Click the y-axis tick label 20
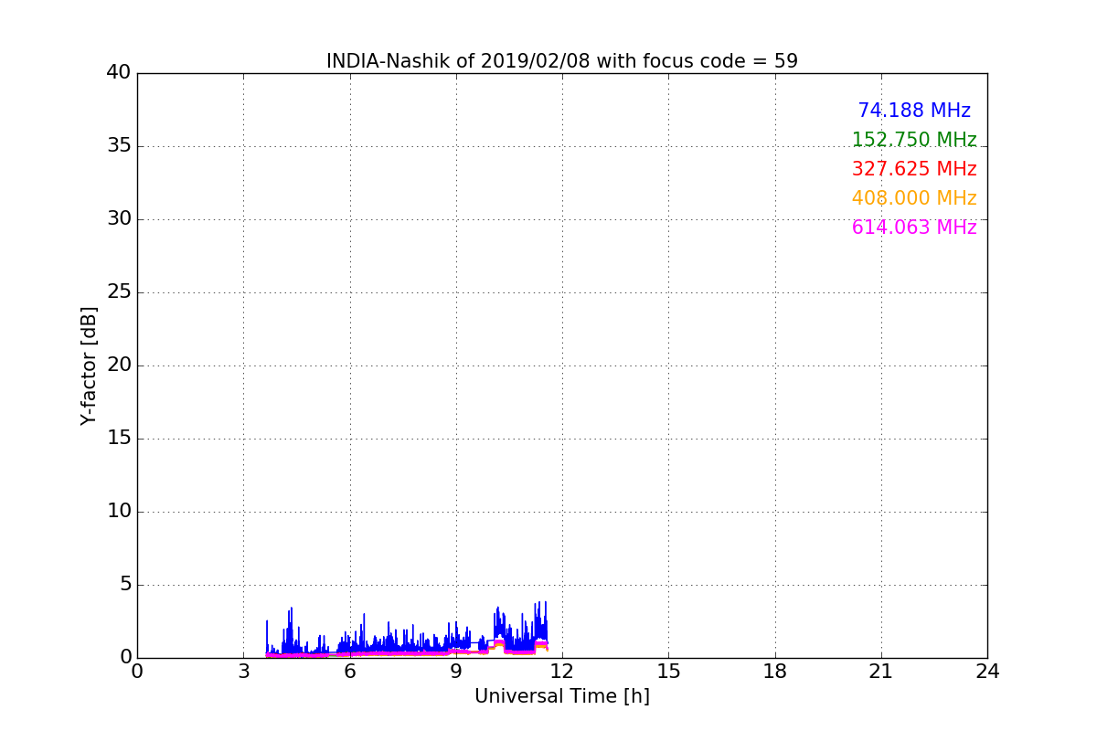 (x=119, y=365)
